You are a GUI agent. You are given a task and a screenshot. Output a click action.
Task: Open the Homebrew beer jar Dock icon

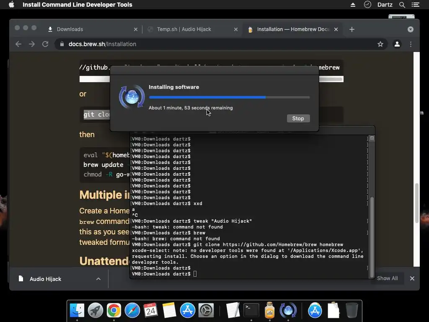pos(269,310)
